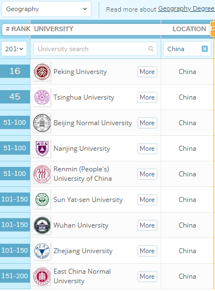The width and height of the screenshot is (215, 291).
Task: Click rank 16 cell for Peking University
Action: tap(15, 71)
